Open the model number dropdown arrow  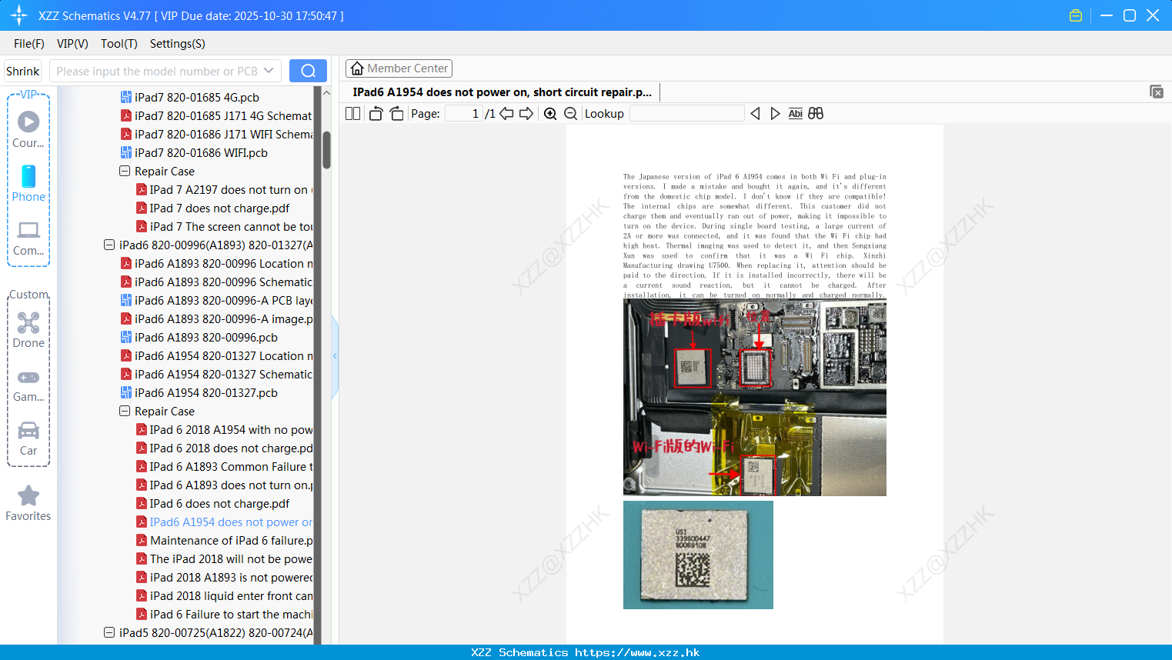[269, 71]
